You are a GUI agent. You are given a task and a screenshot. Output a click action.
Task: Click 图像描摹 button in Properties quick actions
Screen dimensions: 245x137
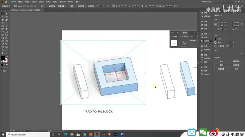pyautogui.click(x=221, y=69)
